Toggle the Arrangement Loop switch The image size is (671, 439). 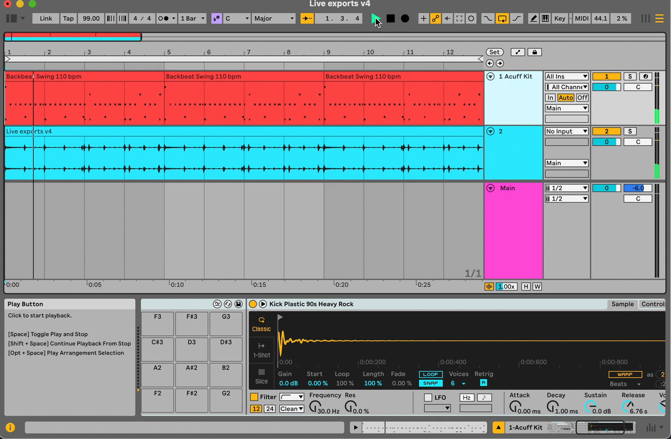(502, 19)
